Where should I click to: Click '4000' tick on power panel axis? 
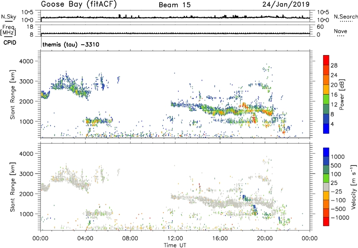[26, 61]
